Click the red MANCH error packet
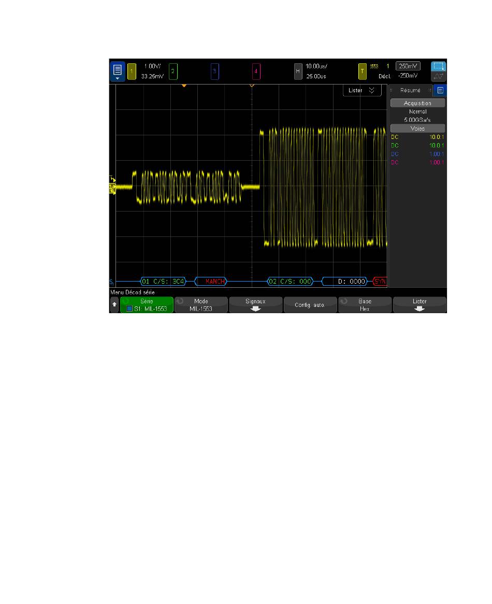The width and height of the screenshot is (492, 604). point(211,282)
